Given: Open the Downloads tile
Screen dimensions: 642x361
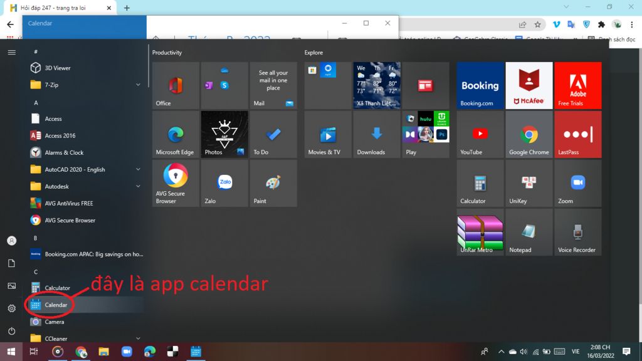Looking at the screenshot, I should coord(377,134).
